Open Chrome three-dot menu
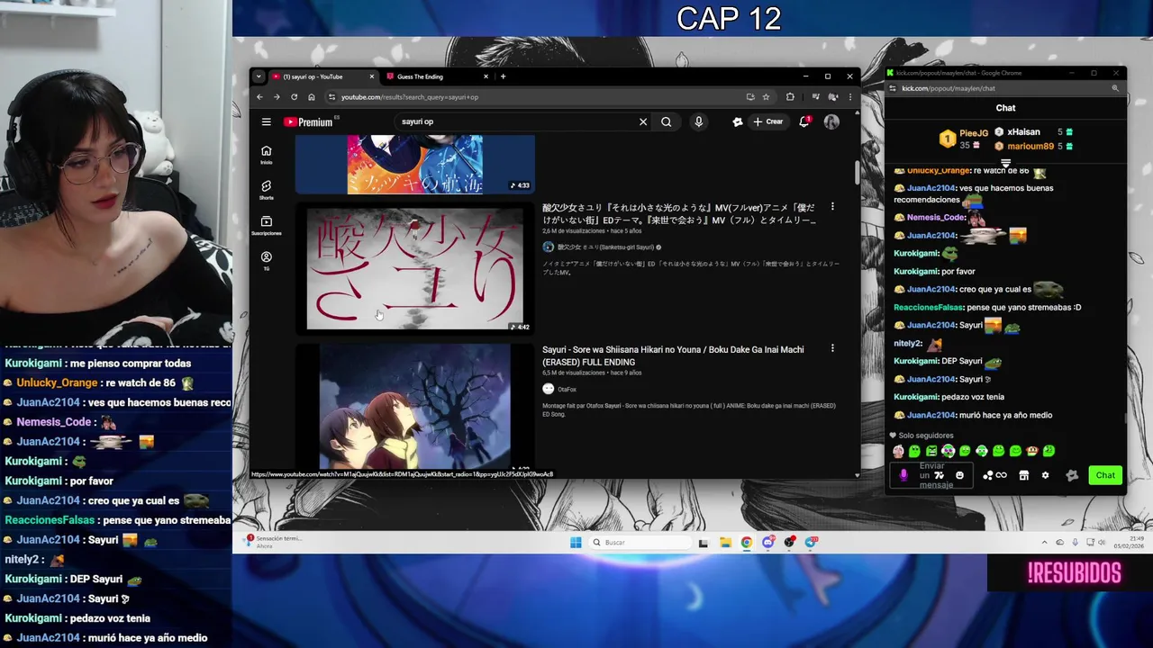 849,97
